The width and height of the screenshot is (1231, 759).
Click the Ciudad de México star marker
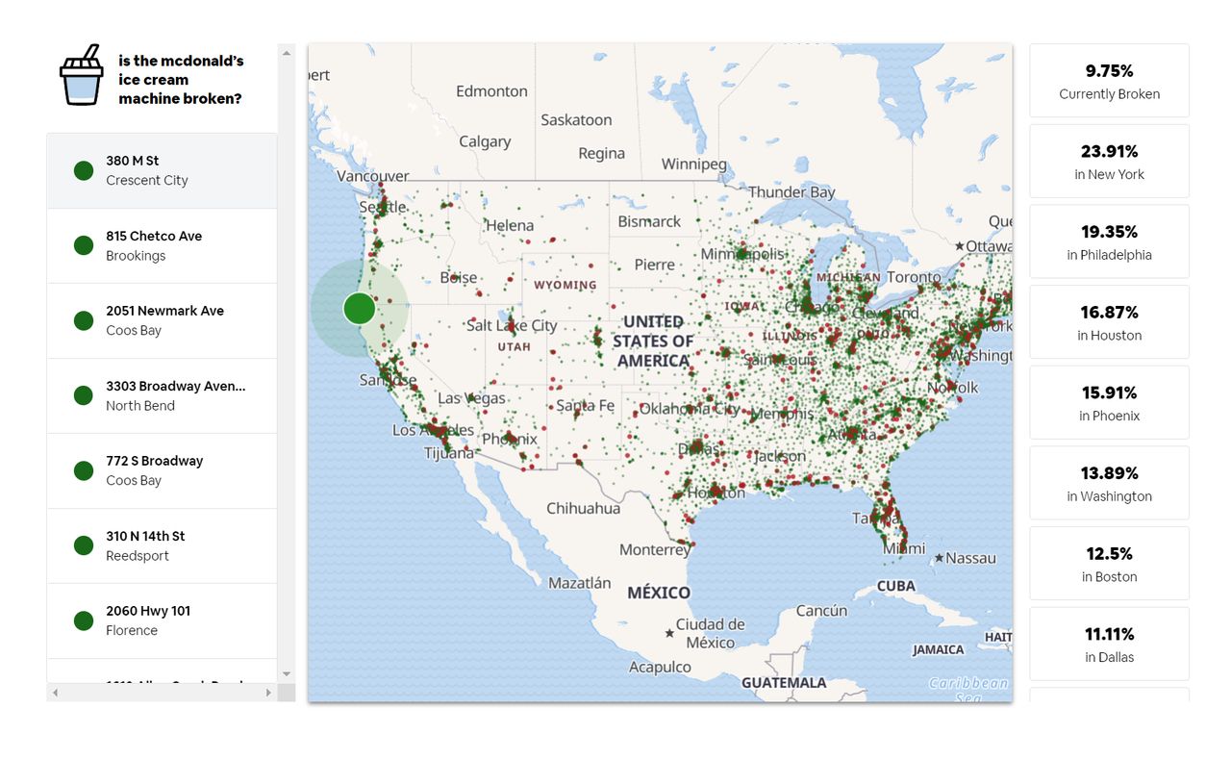pyautogui.click(x=669, y=633)
